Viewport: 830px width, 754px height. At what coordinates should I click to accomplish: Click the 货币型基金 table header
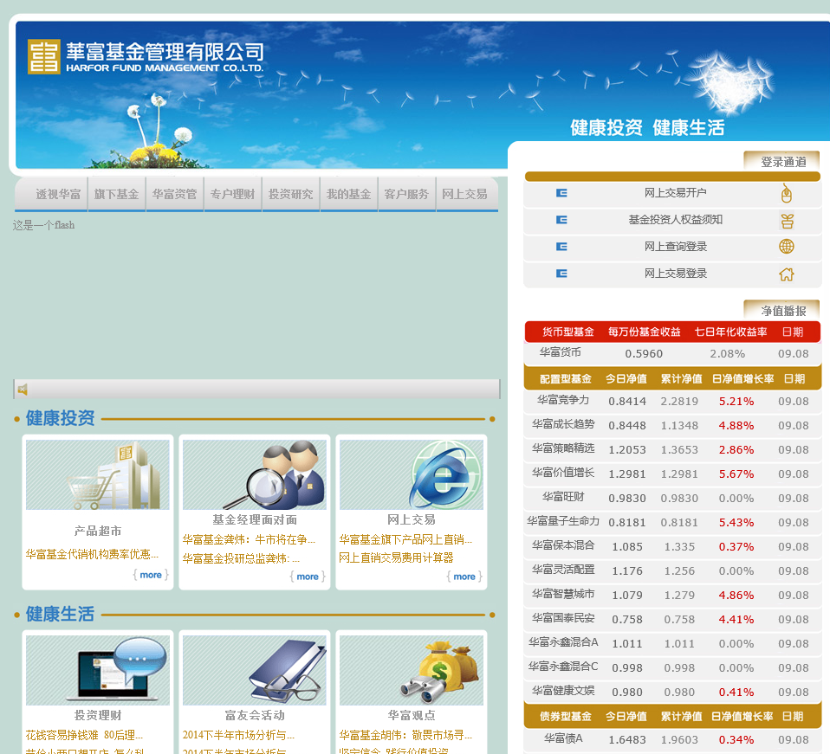(x=567, y=332)
